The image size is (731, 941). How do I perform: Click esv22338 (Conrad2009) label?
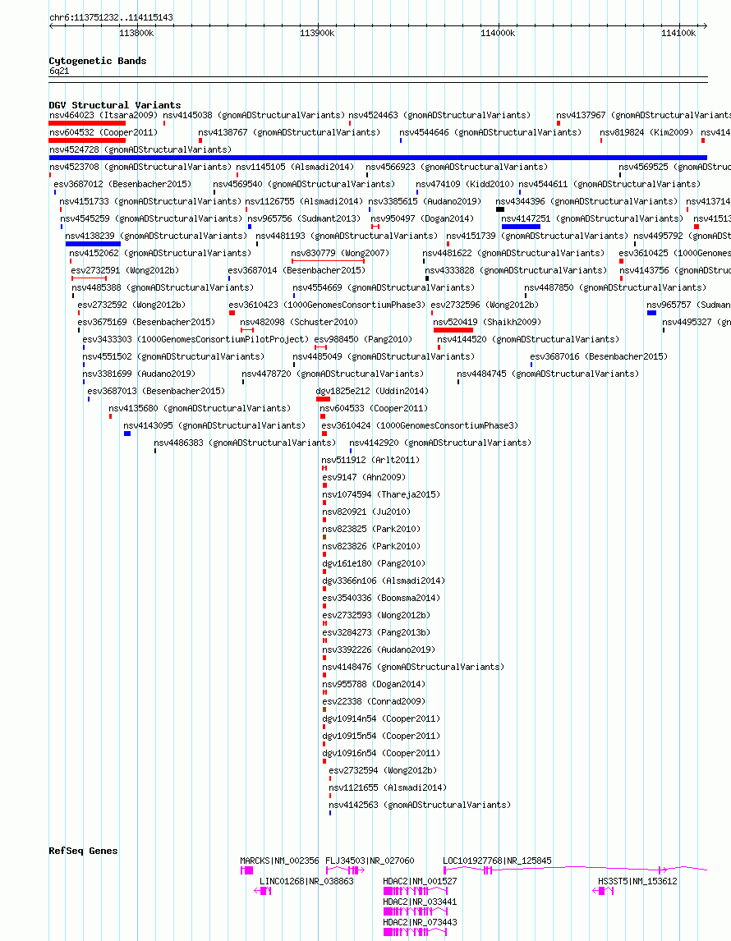pyautogui.click(x=374, y=701)
